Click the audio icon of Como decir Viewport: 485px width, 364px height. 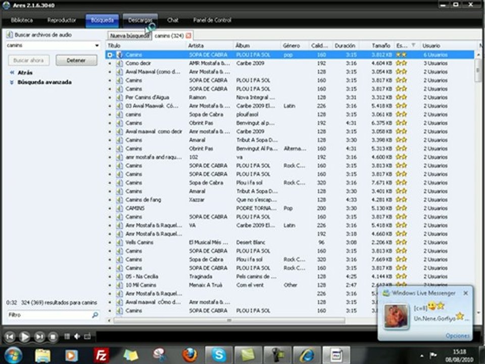[x=120, y=63]
